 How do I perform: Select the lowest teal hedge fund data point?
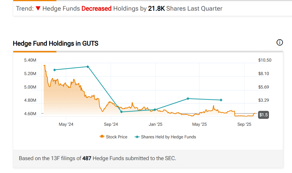click(121, 112)
